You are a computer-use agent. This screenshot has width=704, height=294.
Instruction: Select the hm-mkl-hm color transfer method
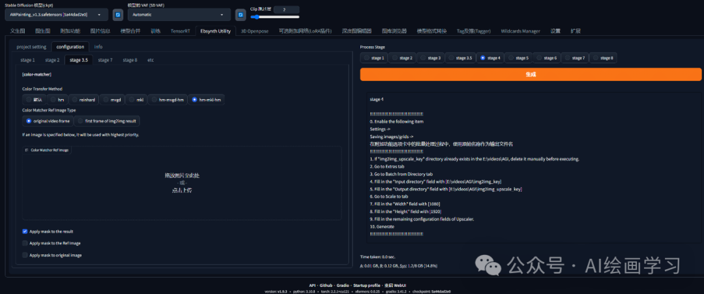coord(207,100)
